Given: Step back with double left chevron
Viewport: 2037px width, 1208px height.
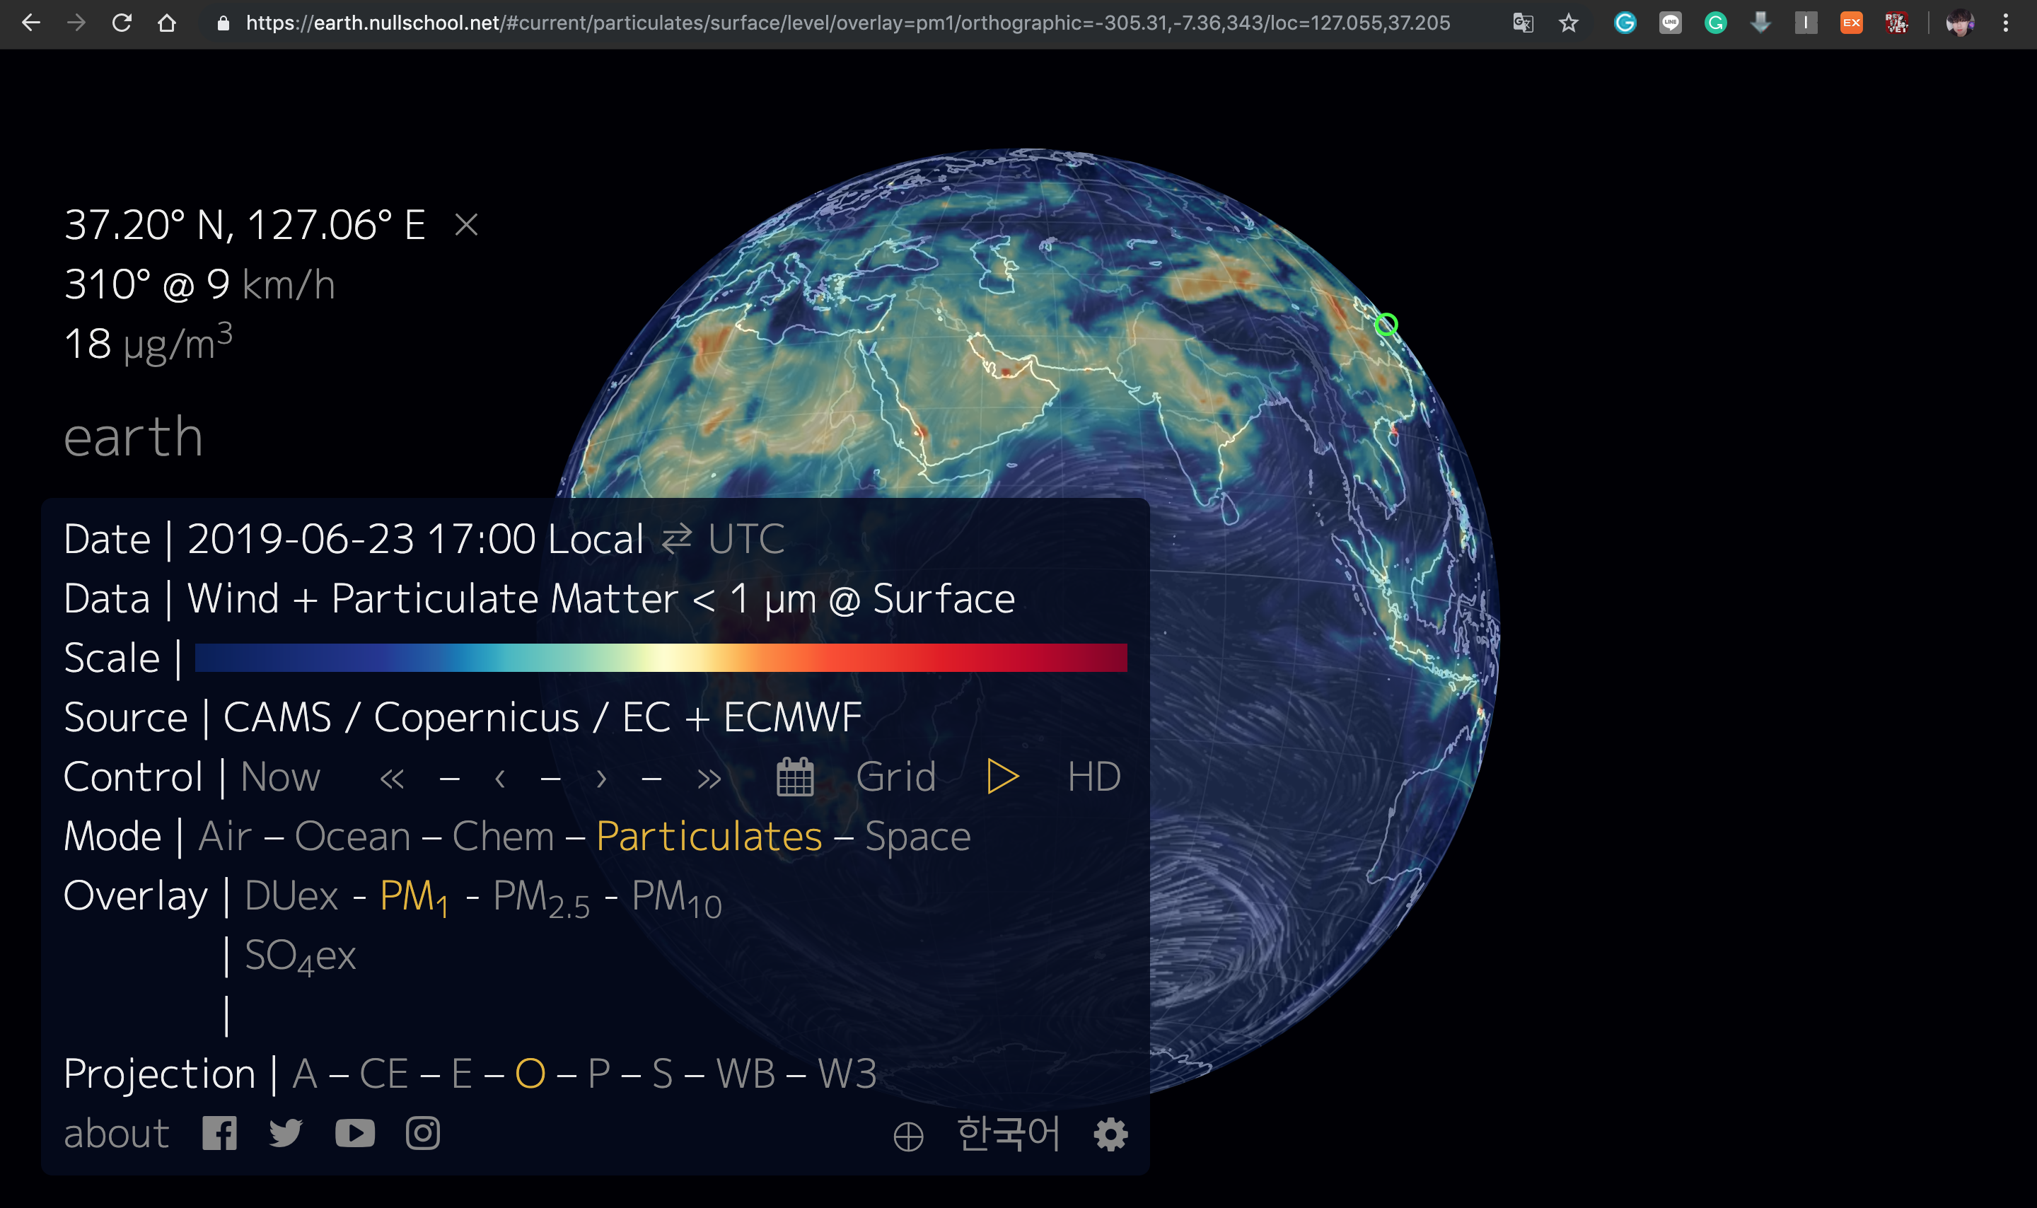Looking at the screenshot, I should click(391, 779).
